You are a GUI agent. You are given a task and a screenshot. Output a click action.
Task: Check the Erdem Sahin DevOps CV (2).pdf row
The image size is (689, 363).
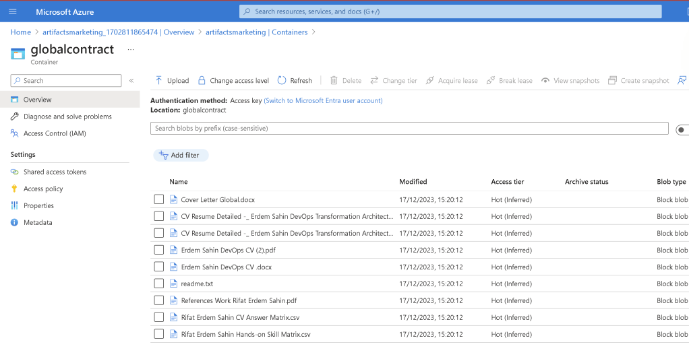tap(159, 250)
